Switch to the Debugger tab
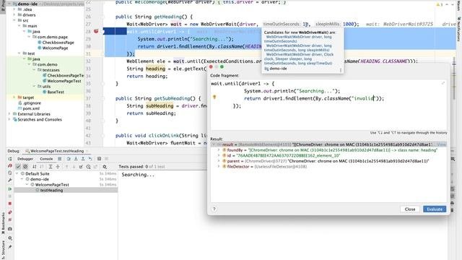This screenshot has height=260, width=462. pyautogui.click(x=25, y=159)
